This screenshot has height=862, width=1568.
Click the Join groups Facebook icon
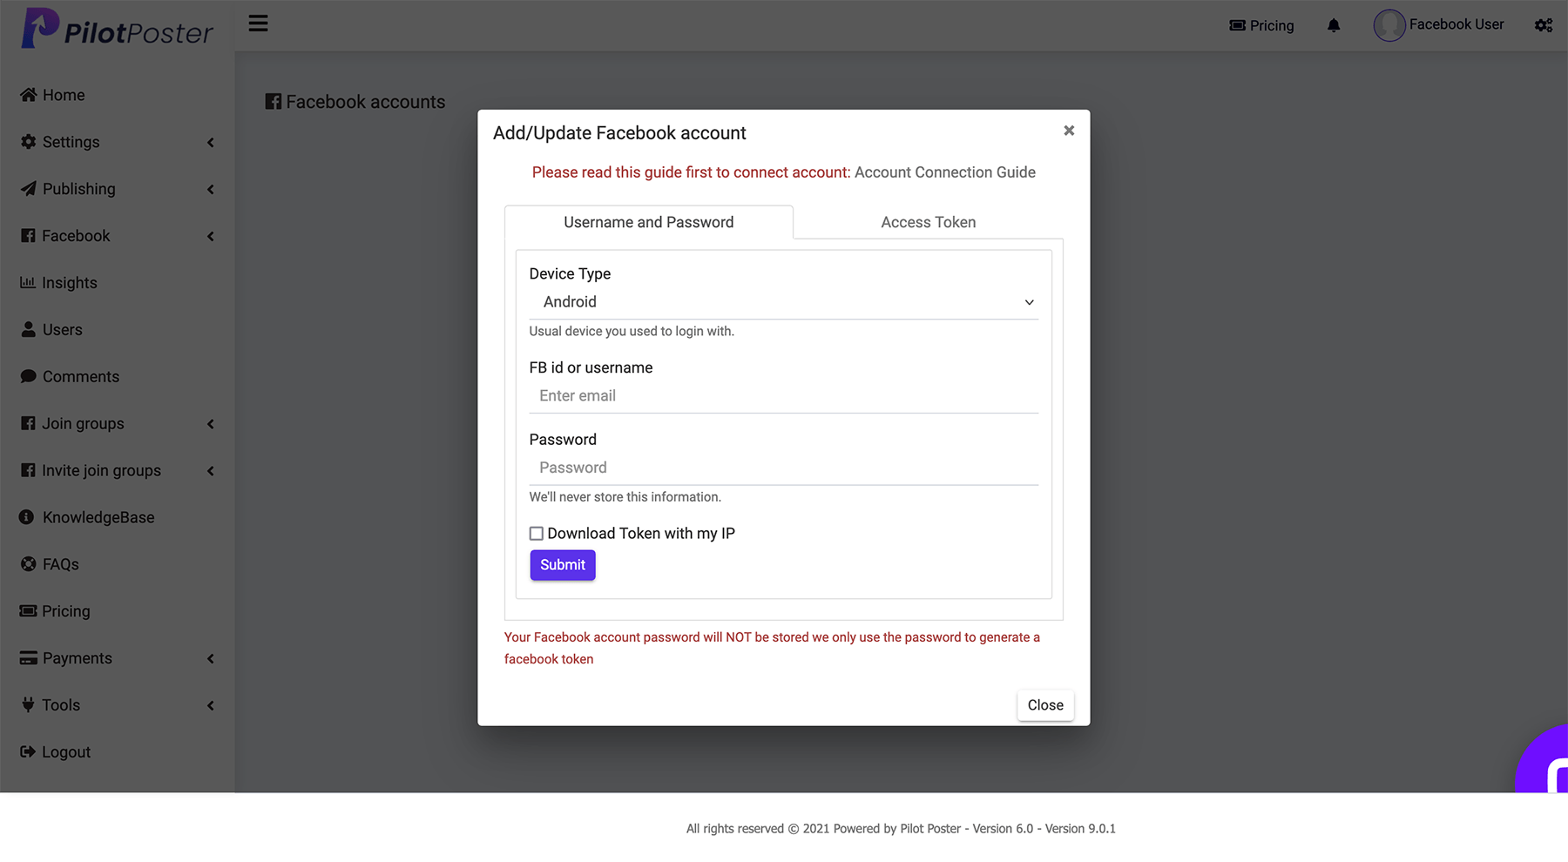pyautogui.click(x=28, y=424)
